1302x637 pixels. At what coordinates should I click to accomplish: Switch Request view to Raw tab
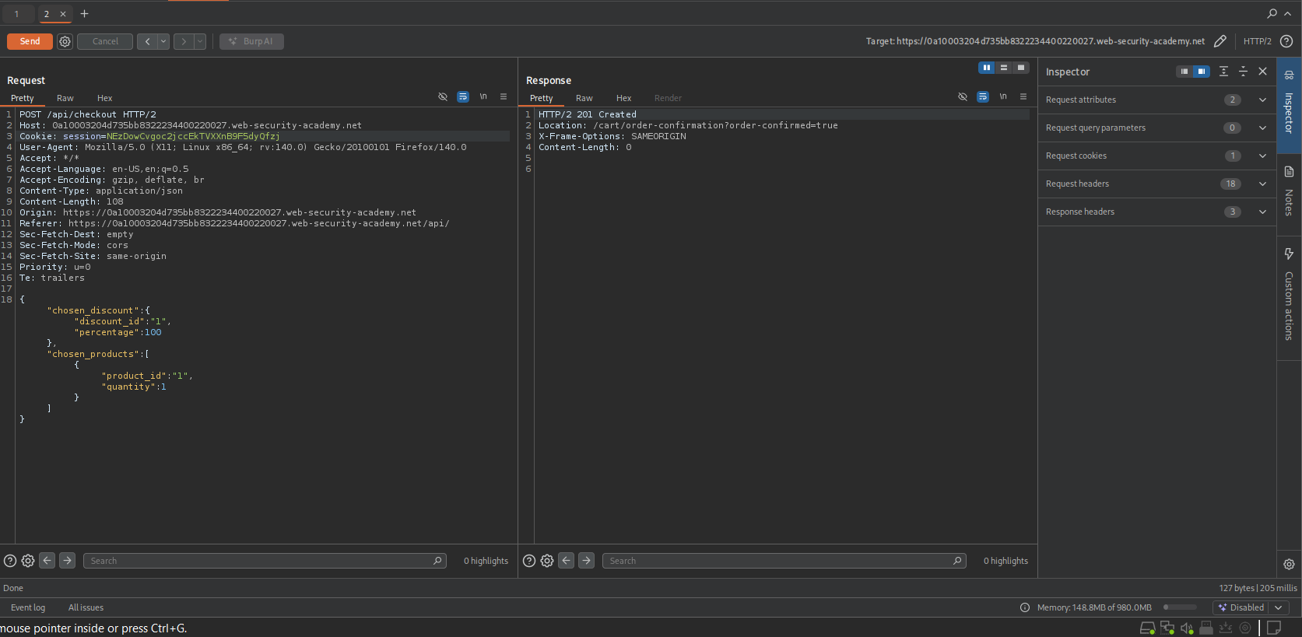pyautogui.click(x=65, y=98)
